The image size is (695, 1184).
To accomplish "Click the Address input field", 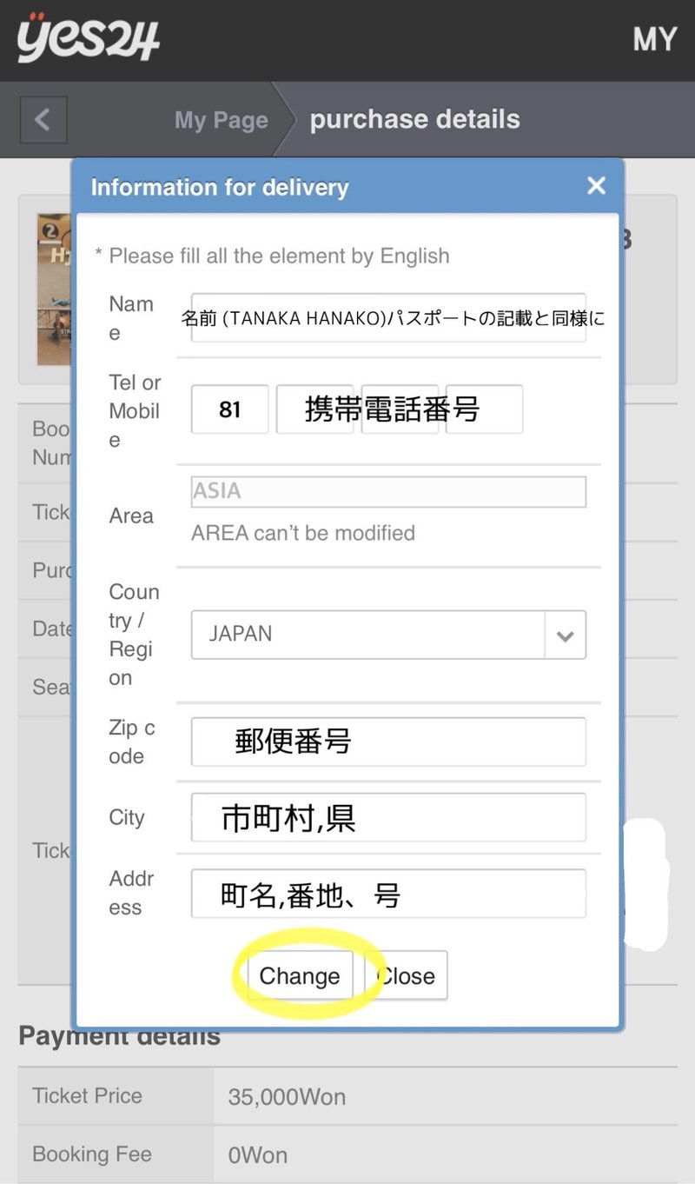I will [388, 893].
